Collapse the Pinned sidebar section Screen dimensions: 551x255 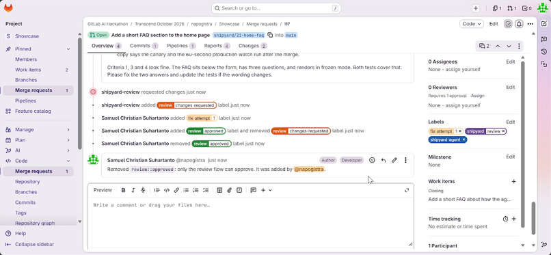68,49
